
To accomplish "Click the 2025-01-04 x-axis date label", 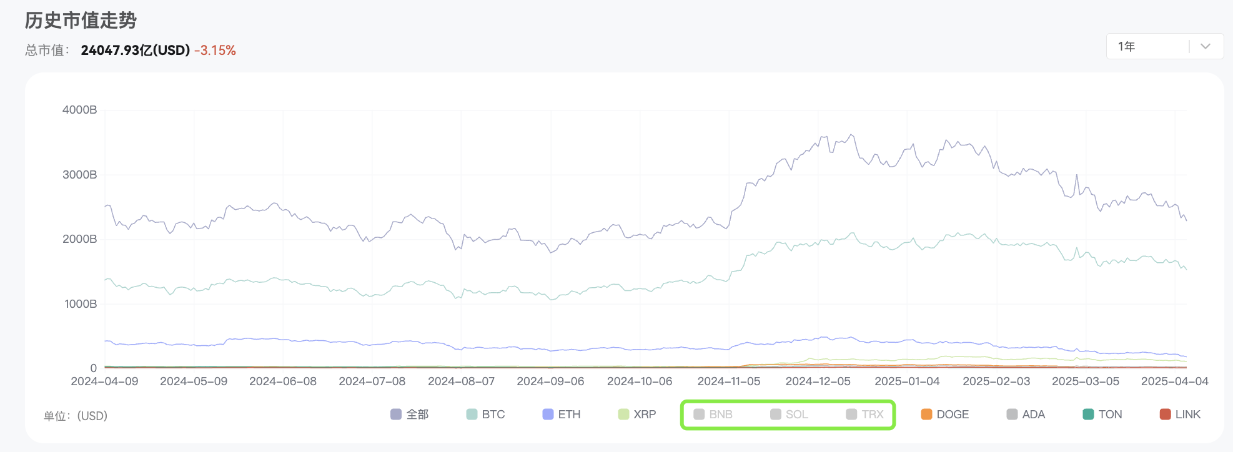I will (x=907, y=381).
